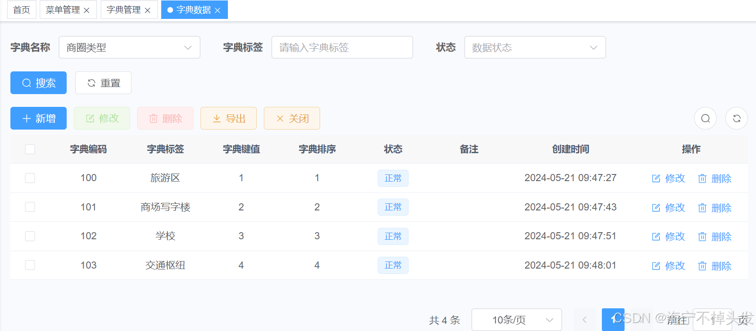Click the 导出 button
The image size is (756, 331).
click(228, 118)
